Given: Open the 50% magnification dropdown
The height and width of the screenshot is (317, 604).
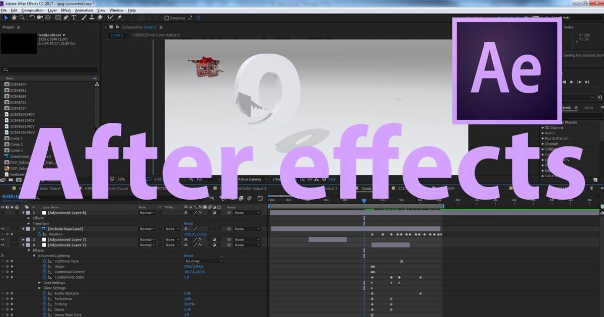Looking at the screenshot, I should click(121, 179).
